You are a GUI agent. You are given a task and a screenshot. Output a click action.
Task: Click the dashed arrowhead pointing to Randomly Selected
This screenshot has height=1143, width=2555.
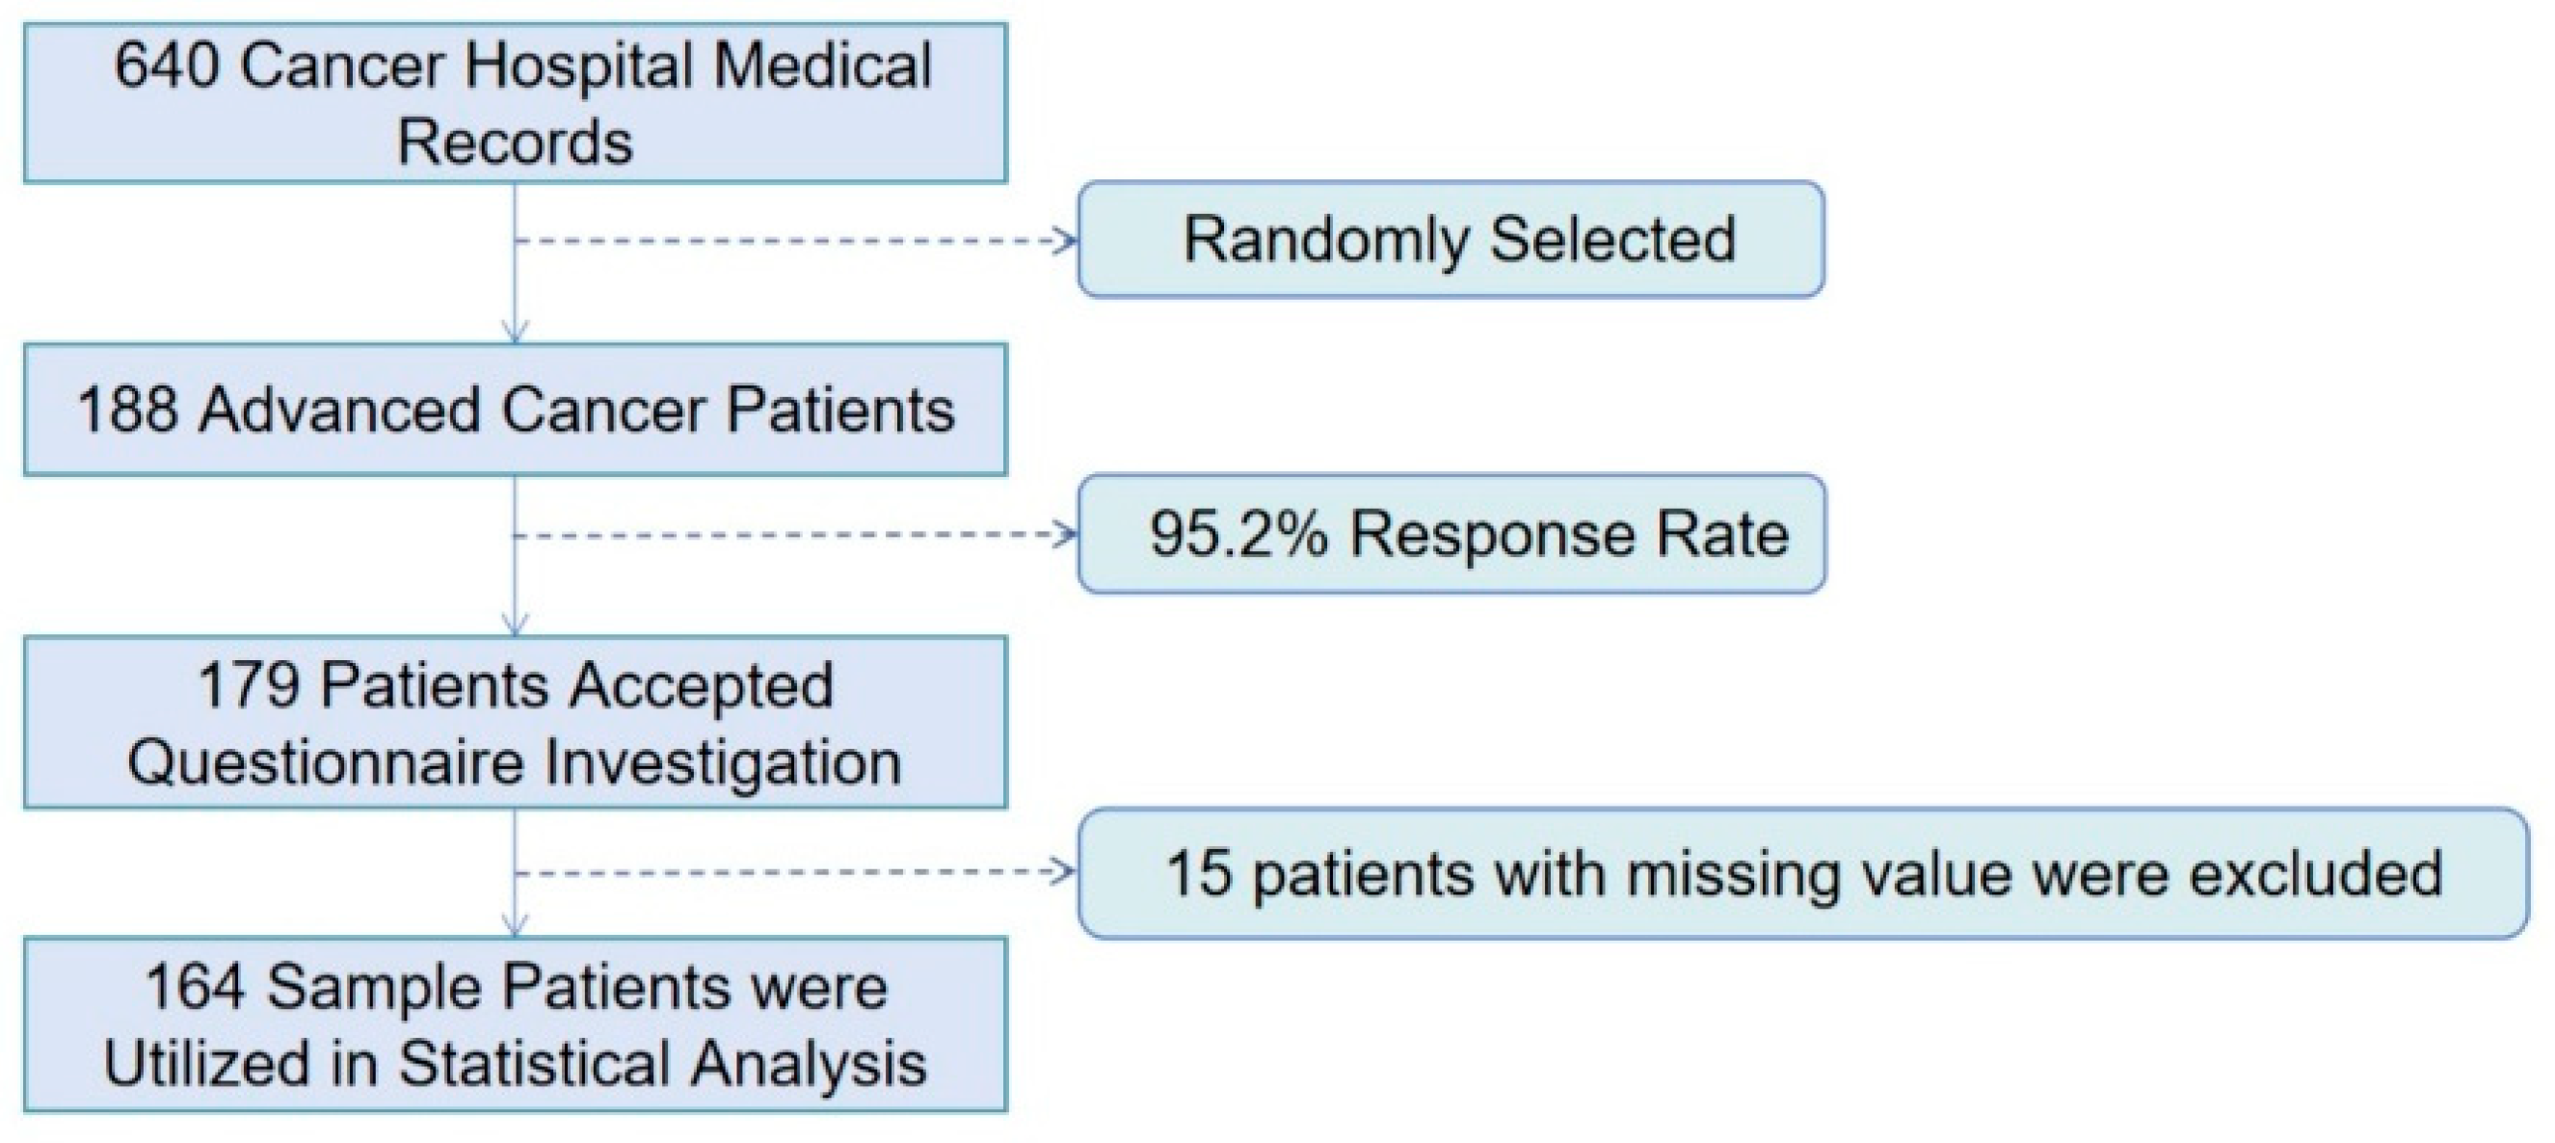coord(1067,240)
